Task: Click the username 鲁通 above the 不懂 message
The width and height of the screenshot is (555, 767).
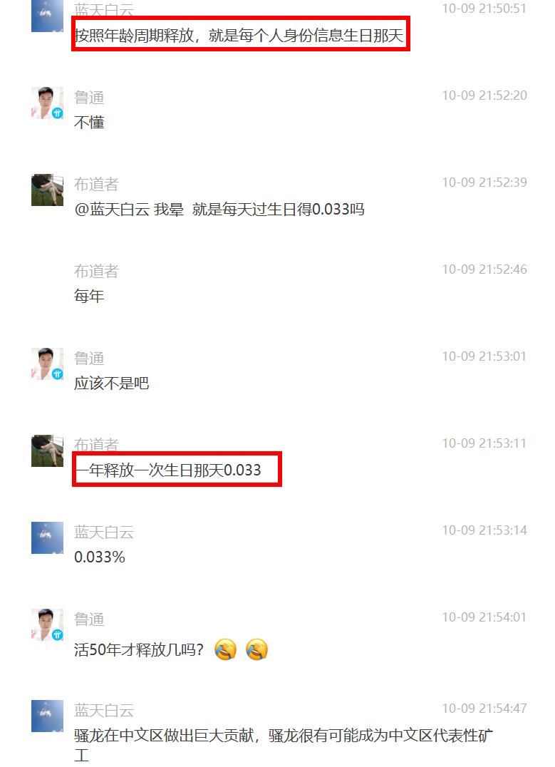Action: pos(89,98)
